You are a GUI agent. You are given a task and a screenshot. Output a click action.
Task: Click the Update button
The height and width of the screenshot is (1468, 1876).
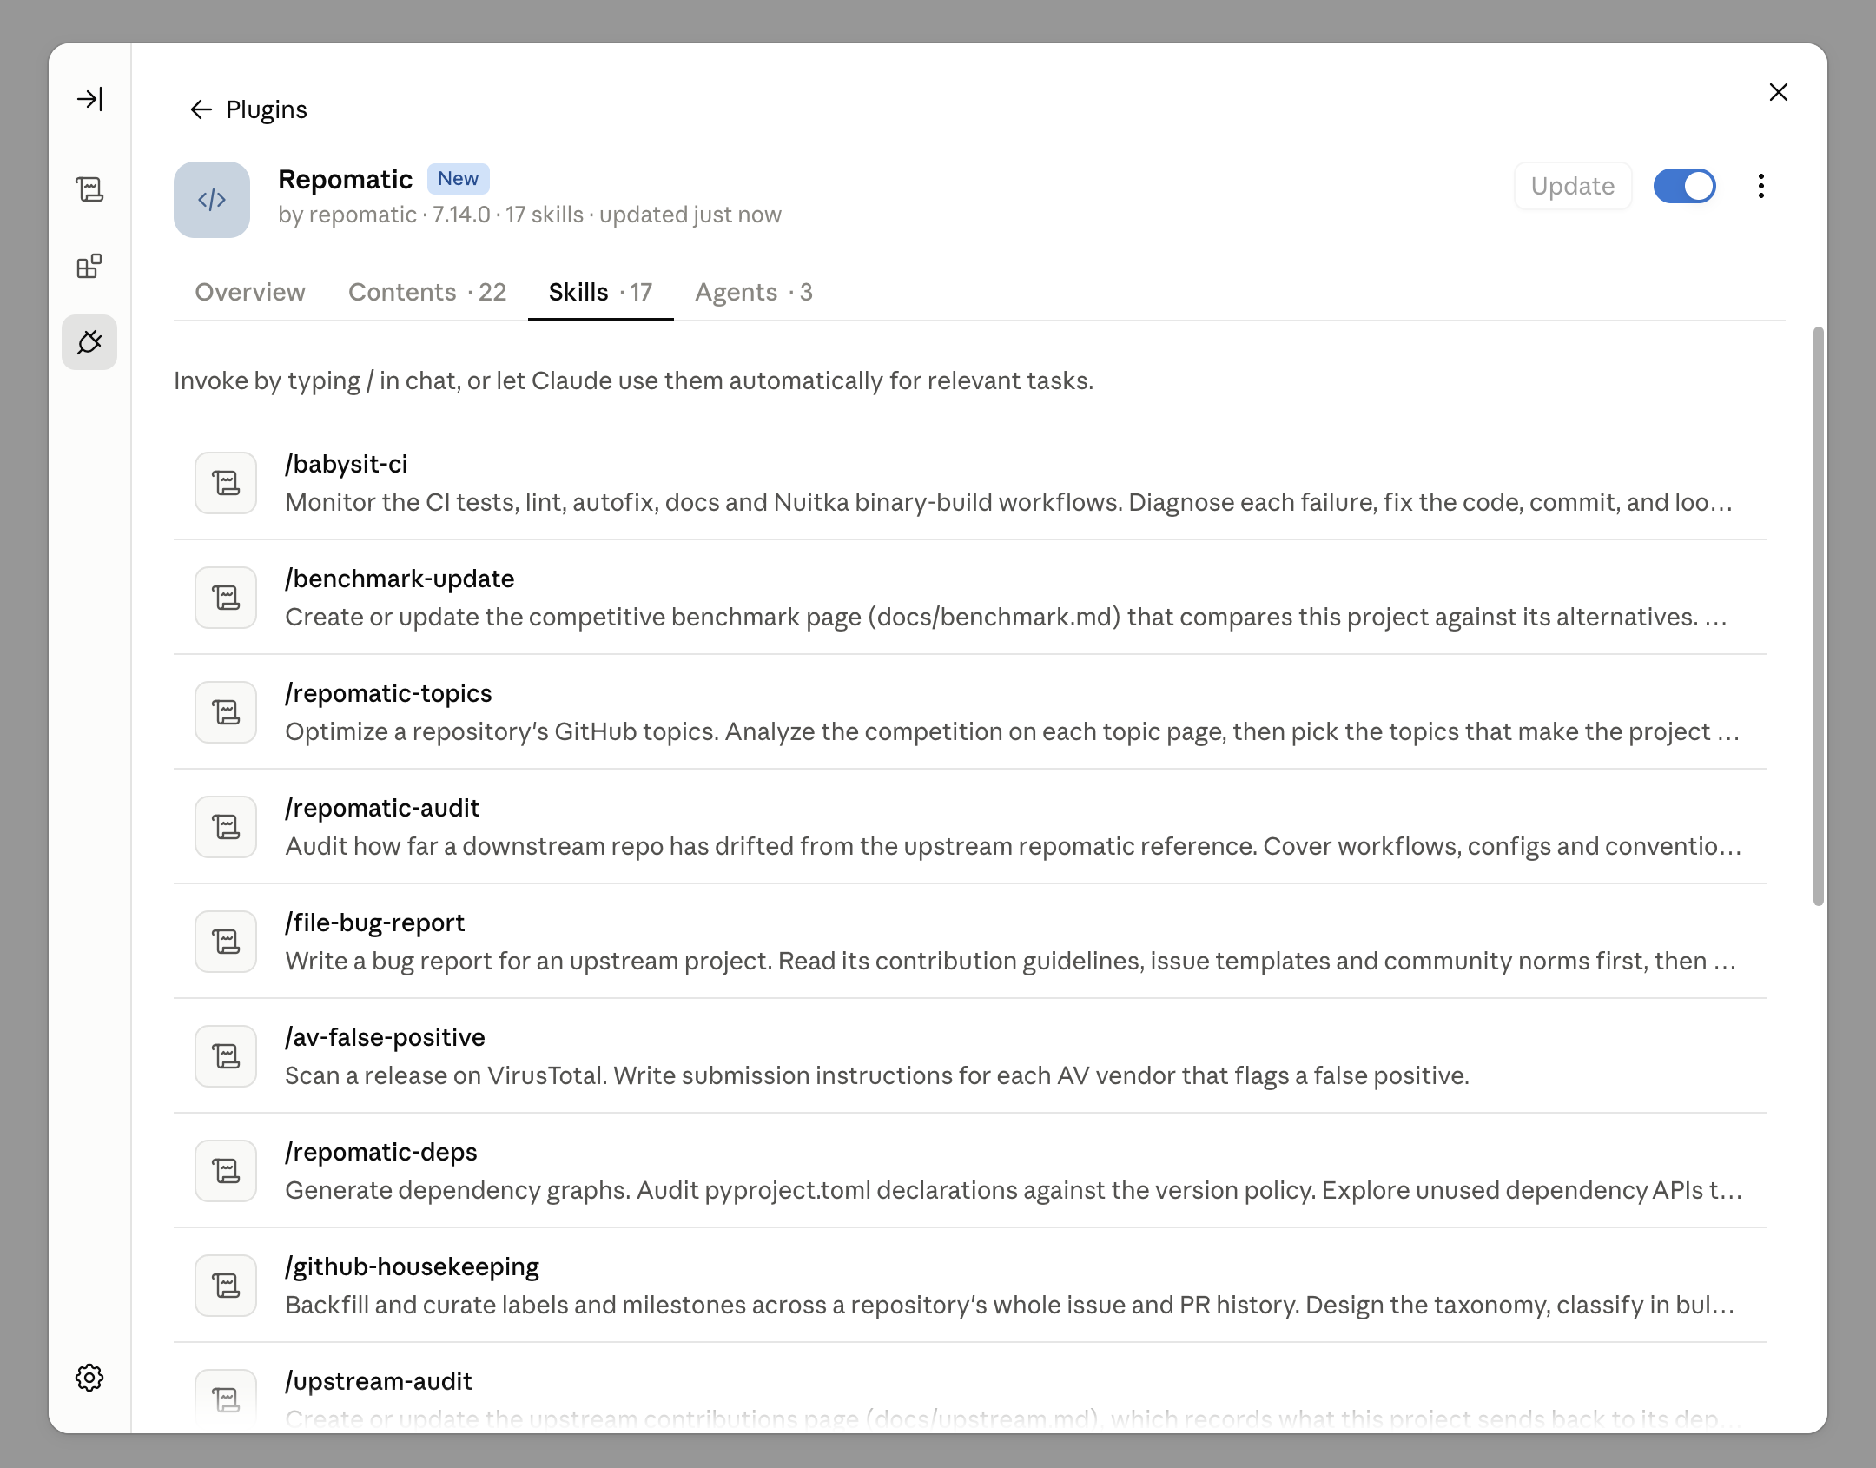[x=1573, y=186]
